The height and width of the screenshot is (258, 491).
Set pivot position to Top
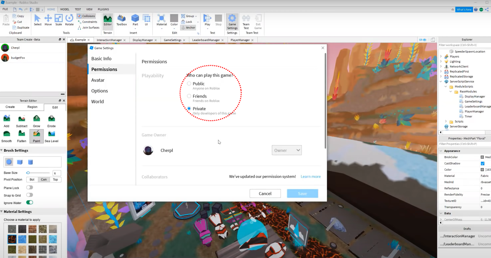pyautogui.click(x=56, y=179)
